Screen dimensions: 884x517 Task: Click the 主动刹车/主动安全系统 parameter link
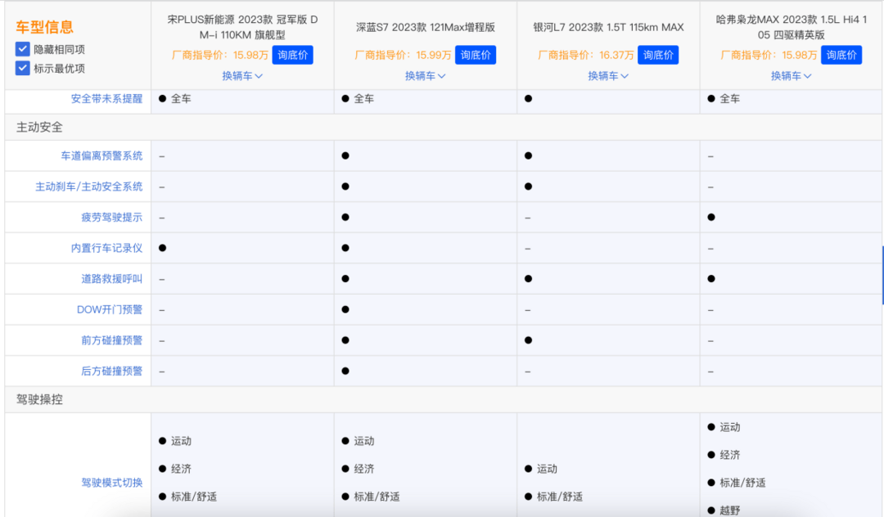tap(89, 187)
